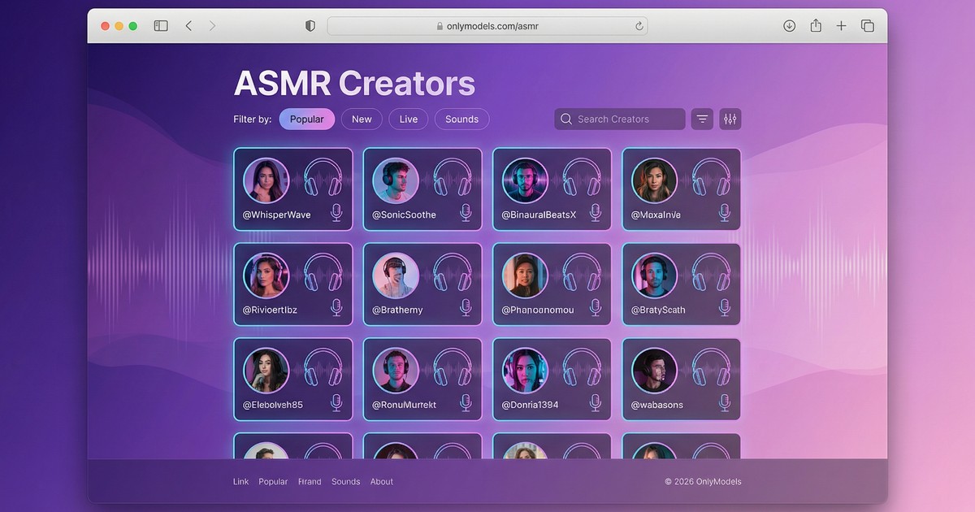Open a new tab with the plus icon

(841, 26)
